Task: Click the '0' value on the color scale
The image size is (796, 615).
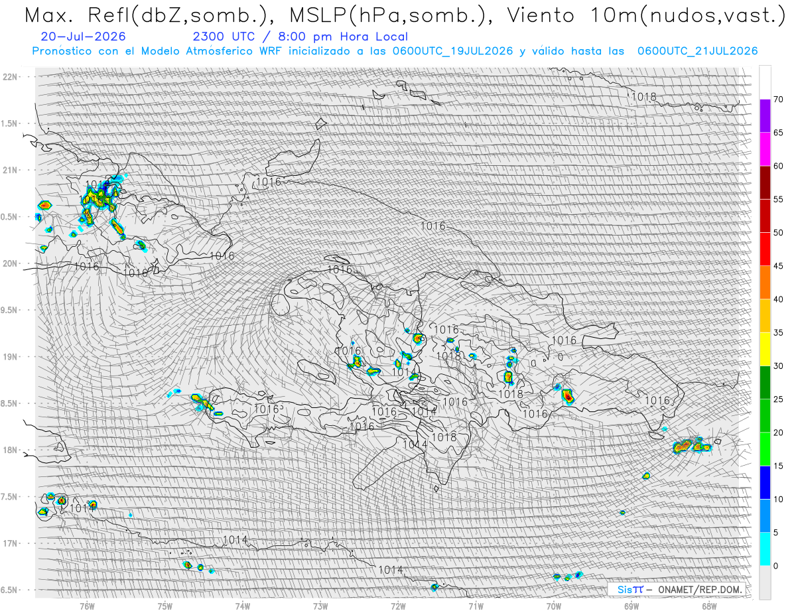Action: [775, 565]
